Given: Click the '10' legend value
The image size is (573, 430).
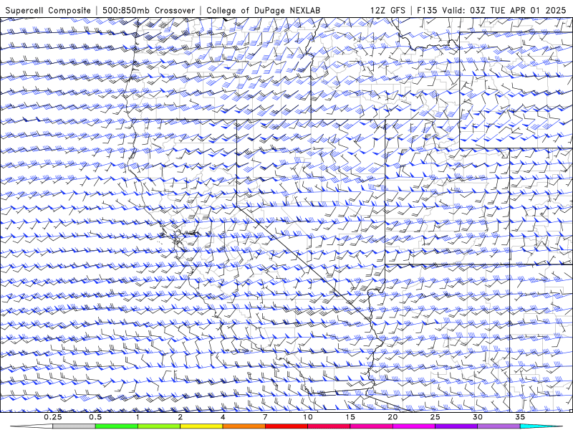Looking at the screenshot, I should tap(308, 417).
